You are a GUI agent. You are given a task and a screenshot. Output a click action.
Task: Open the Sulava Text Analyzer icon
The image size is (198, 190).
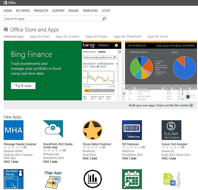pyautogui.click(x=171, y=130)
